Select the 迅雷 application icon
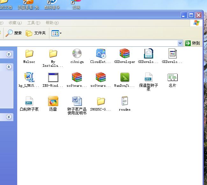The width and height of the screenshot is (207, 185). 53,101
